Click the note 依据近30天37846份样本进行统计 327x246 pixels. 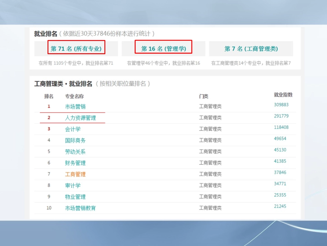(107, 34)
